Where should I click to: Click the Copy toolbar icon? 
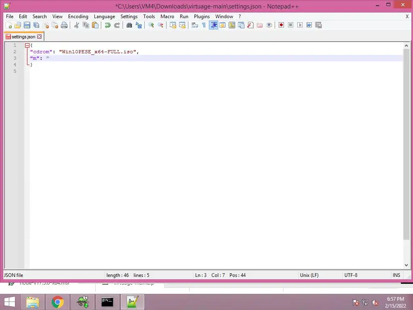pos(86,25)
